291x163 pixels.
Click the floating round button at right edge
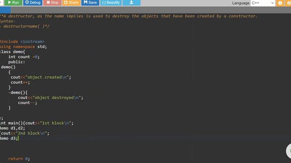pos(289,151)
